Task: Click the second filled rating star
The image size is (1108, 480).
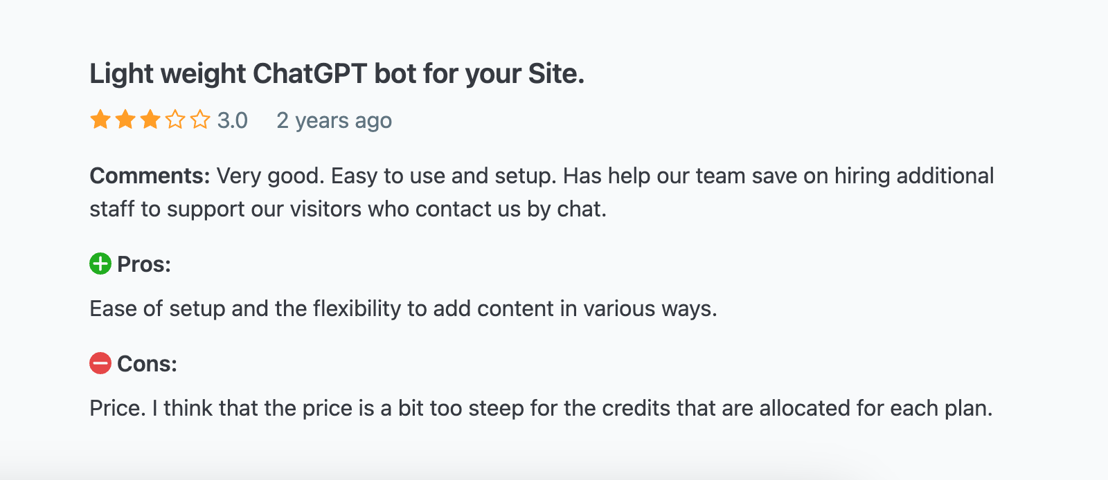Action: (125, 120)
